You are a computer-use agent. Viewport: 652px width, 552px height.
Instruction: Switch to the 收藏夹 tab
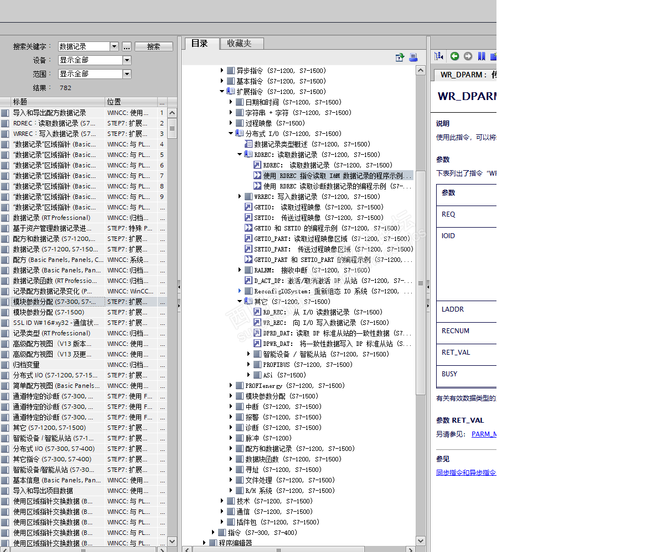(x=239, y=44)
